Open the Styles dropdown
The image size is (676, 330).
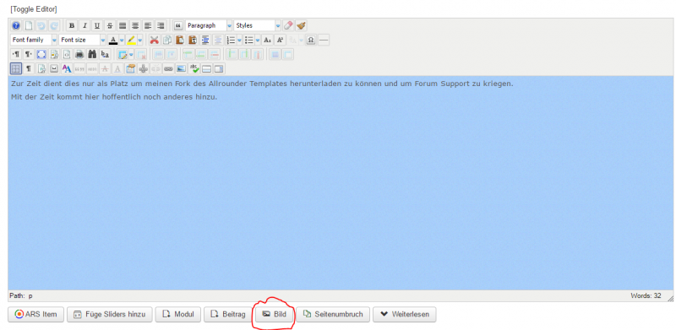coord(258,25)
